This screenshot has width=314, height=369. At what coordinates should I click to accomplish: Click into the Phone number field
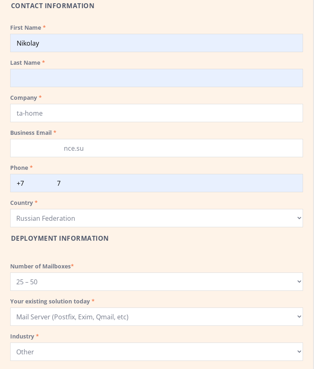156,183
